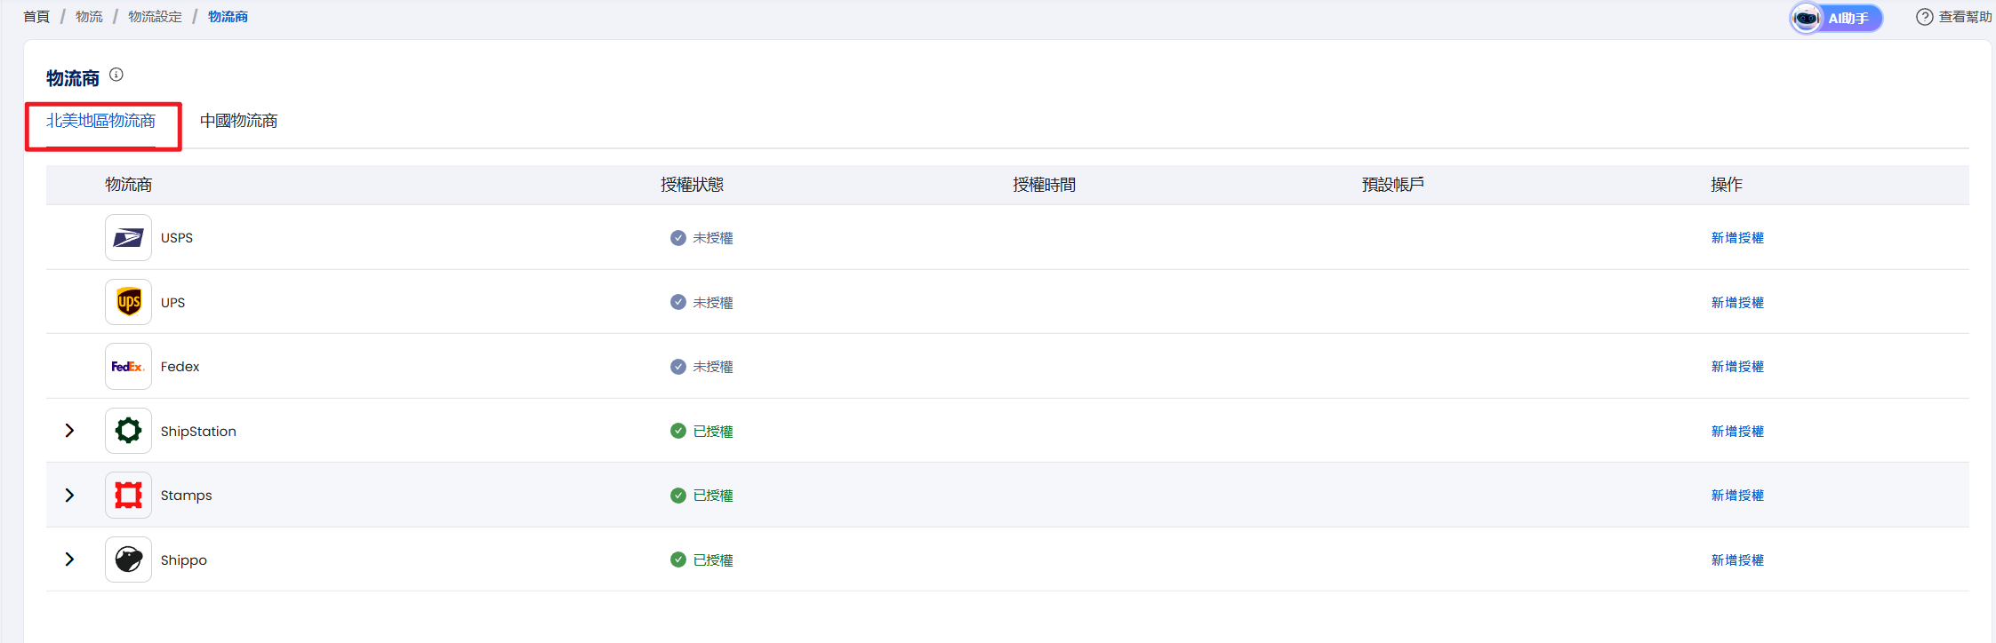
Task: Click 已授權 status text for ShipStation
Action: tap(713, 431)
